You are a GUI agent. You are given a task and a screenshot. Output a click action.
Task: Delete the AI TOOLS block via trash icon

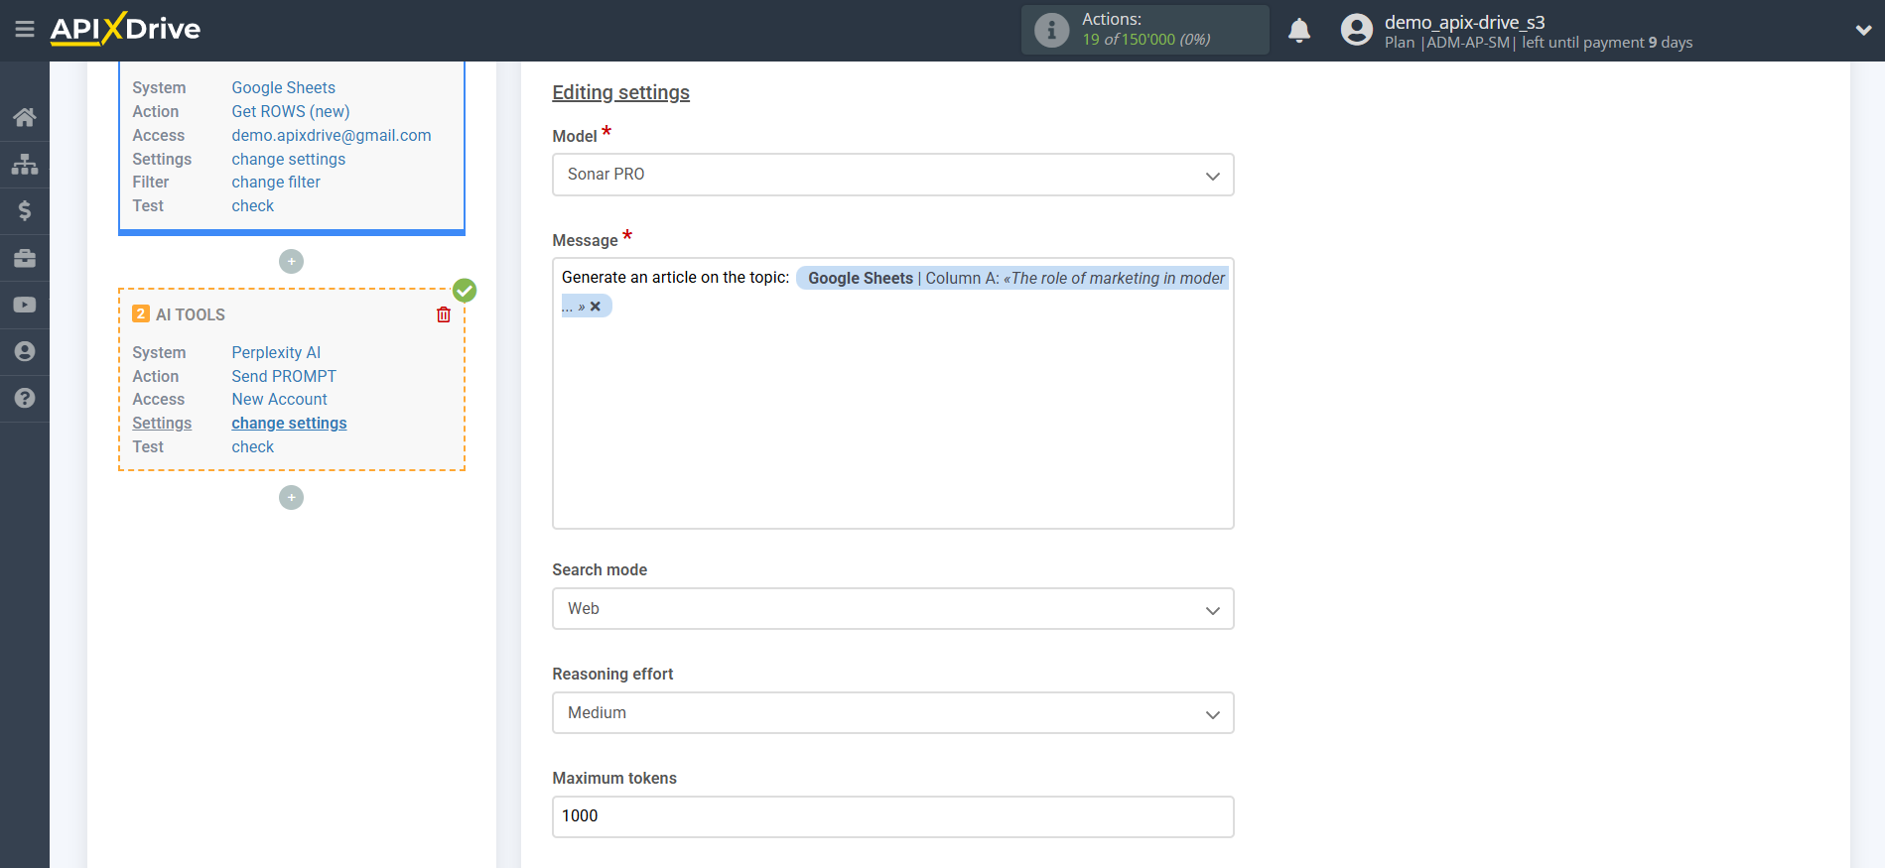pos(444,314)
